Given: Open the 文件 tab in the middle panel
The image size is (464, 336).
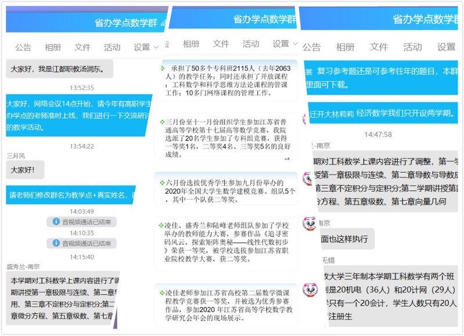Looking at the screenshot, I should coord(221,44).
